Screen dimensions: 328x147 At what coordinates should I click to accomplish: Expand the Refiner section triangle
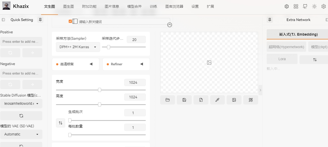141,64
